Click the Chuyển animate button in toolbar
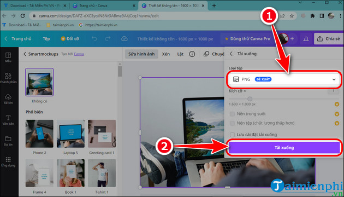Viewport: 344px width, 197px height. coord(213,54)
